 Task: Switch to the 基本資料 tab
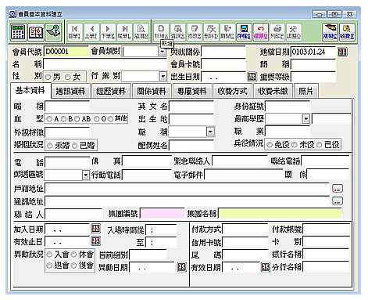pos(30,91)
